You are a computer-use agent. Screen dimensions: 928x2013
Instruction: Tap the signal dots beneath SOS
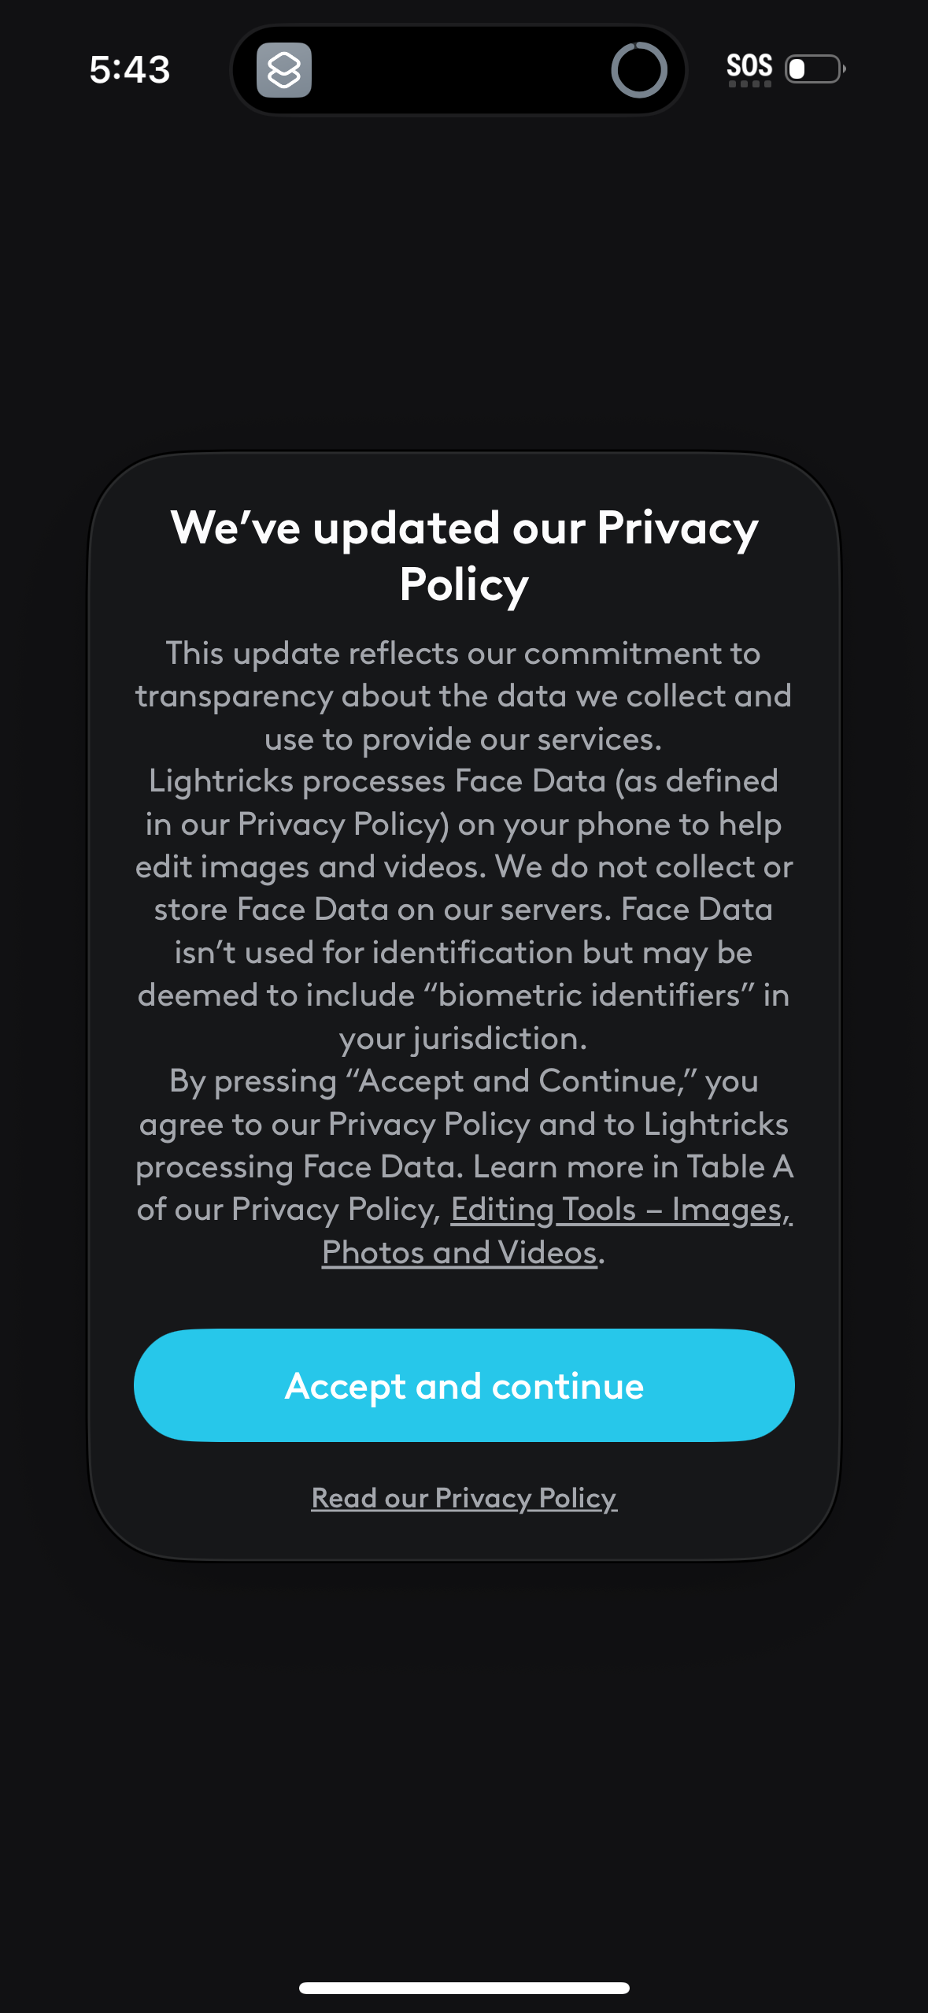(749, 84)
